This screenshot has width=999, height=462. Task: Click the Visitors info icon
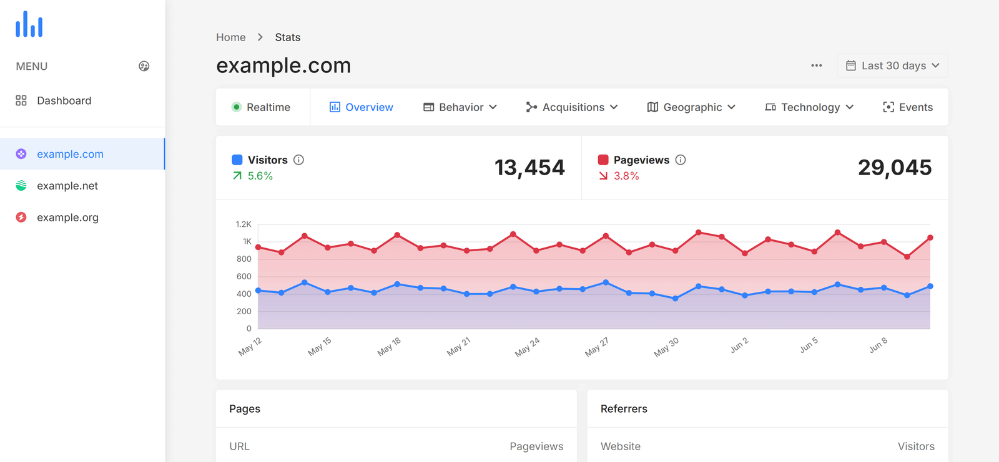298,160
